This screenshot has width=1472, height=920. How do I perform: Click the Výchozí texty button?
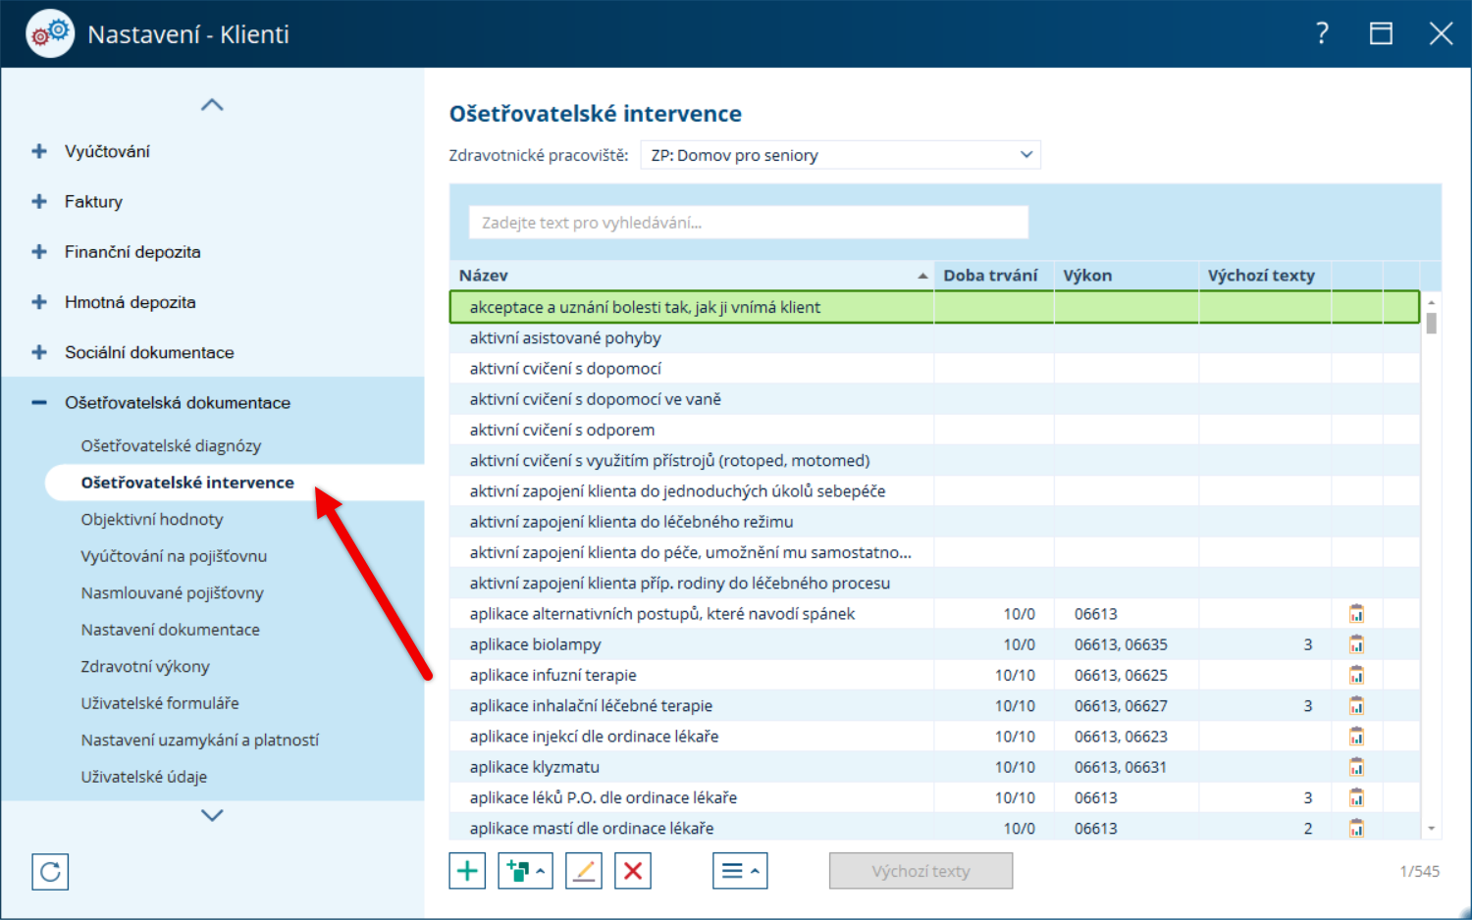click(920, 870)
